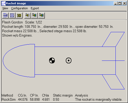Image resolution: width=128 pixels, height=103 pixels.
Task: Maximize the Rocket image window
Action: click(120, 3)
